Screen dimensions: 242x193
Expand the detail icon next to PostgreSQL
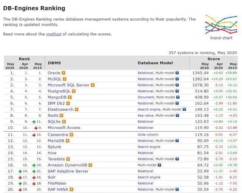[x=74, y=91]
